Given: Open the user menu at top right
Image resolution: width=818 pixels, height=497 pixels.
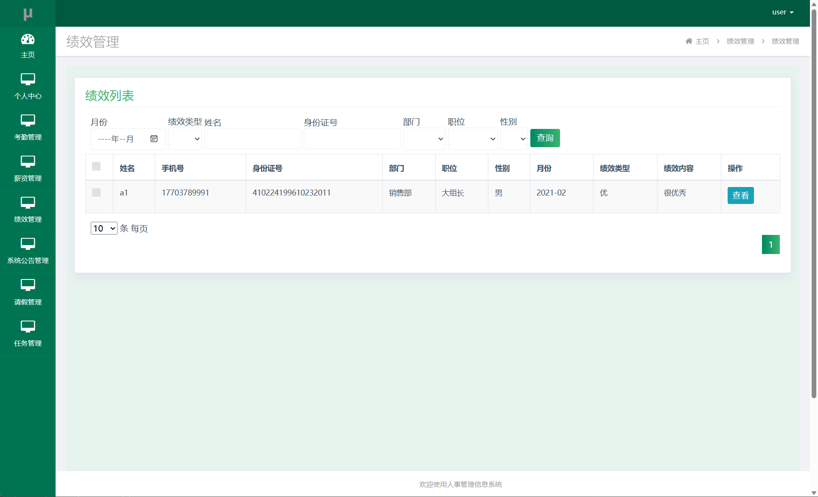Looking at the screenshot, I should (784, 12).
